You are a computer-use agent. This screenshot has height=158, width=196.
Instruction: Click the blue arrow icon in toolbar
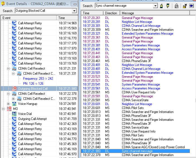(192, 6)
